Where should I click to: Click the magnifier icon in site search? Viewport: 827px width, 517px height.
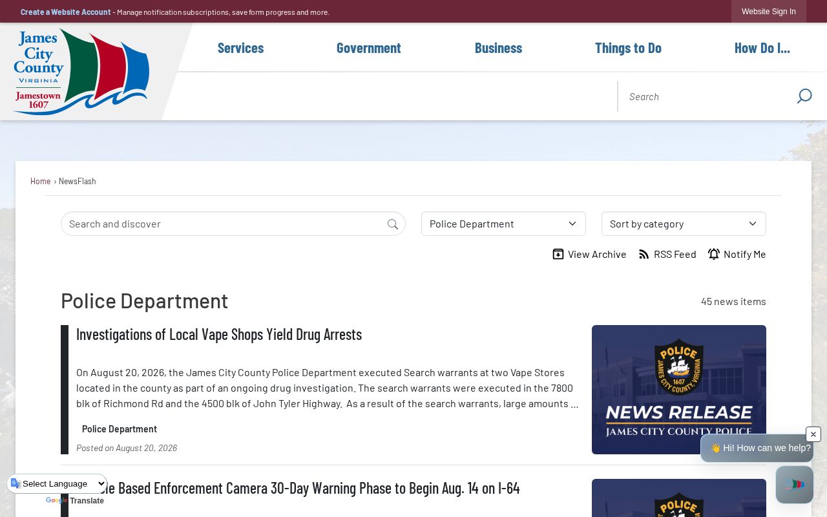(804, 96)
